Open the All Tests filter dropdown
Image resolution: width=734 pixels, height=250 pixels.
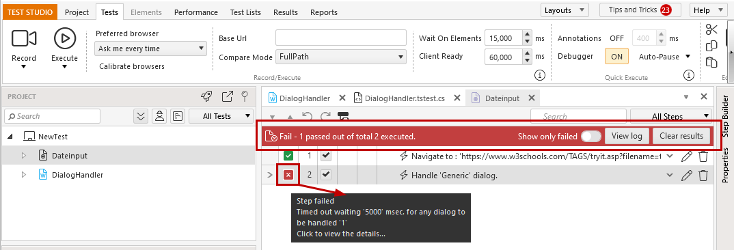tap(221, 116)
